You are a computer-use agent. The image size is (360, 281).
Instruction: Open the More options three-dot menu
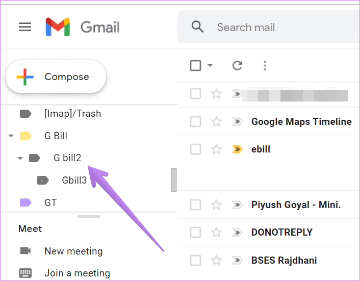tap(265, 65)
